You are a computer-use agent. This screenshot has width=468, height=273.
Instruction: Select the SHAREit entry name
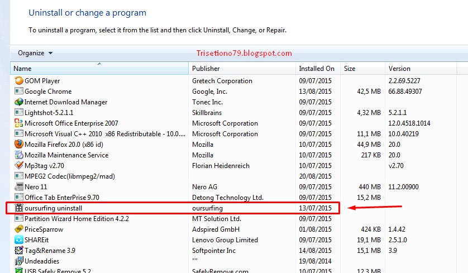(36, 240)
